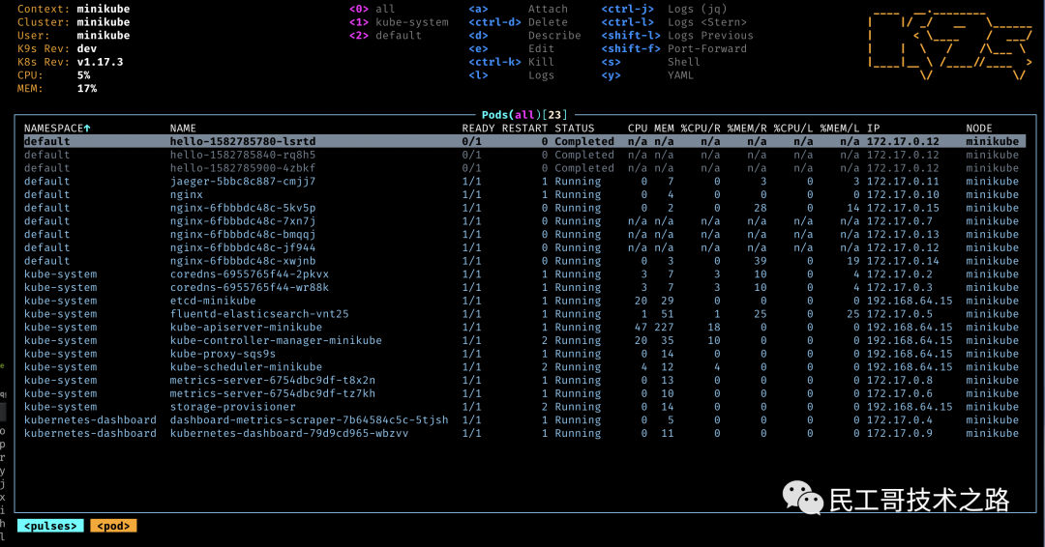Choose the etcd-minikube pod

coord(524,301)
